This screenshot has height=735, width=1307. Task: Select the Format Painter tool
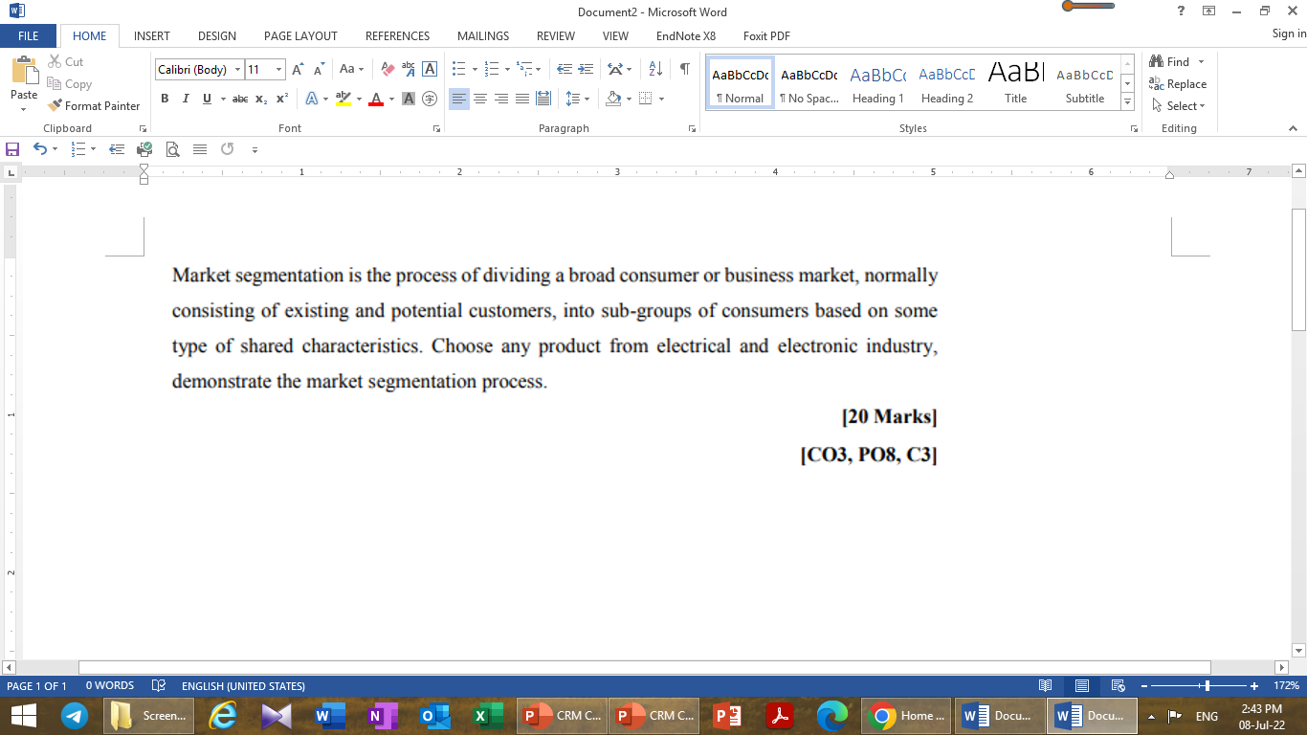94,105
